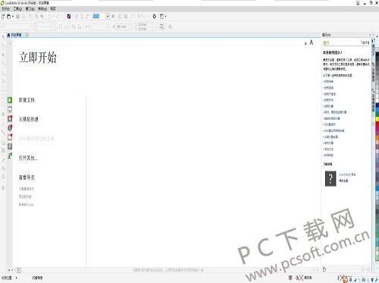This screenshot has height=283, width=379.
Task: Open the Workspace monitor sidebar icon
Action: [10, 109]
